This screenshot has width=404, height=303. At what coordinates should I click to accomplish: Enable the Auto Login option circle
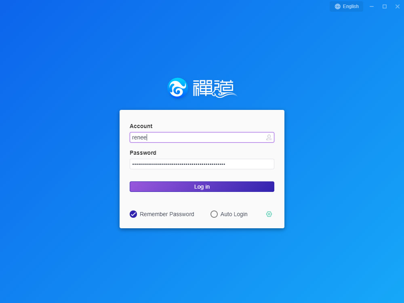pos(214,214)
